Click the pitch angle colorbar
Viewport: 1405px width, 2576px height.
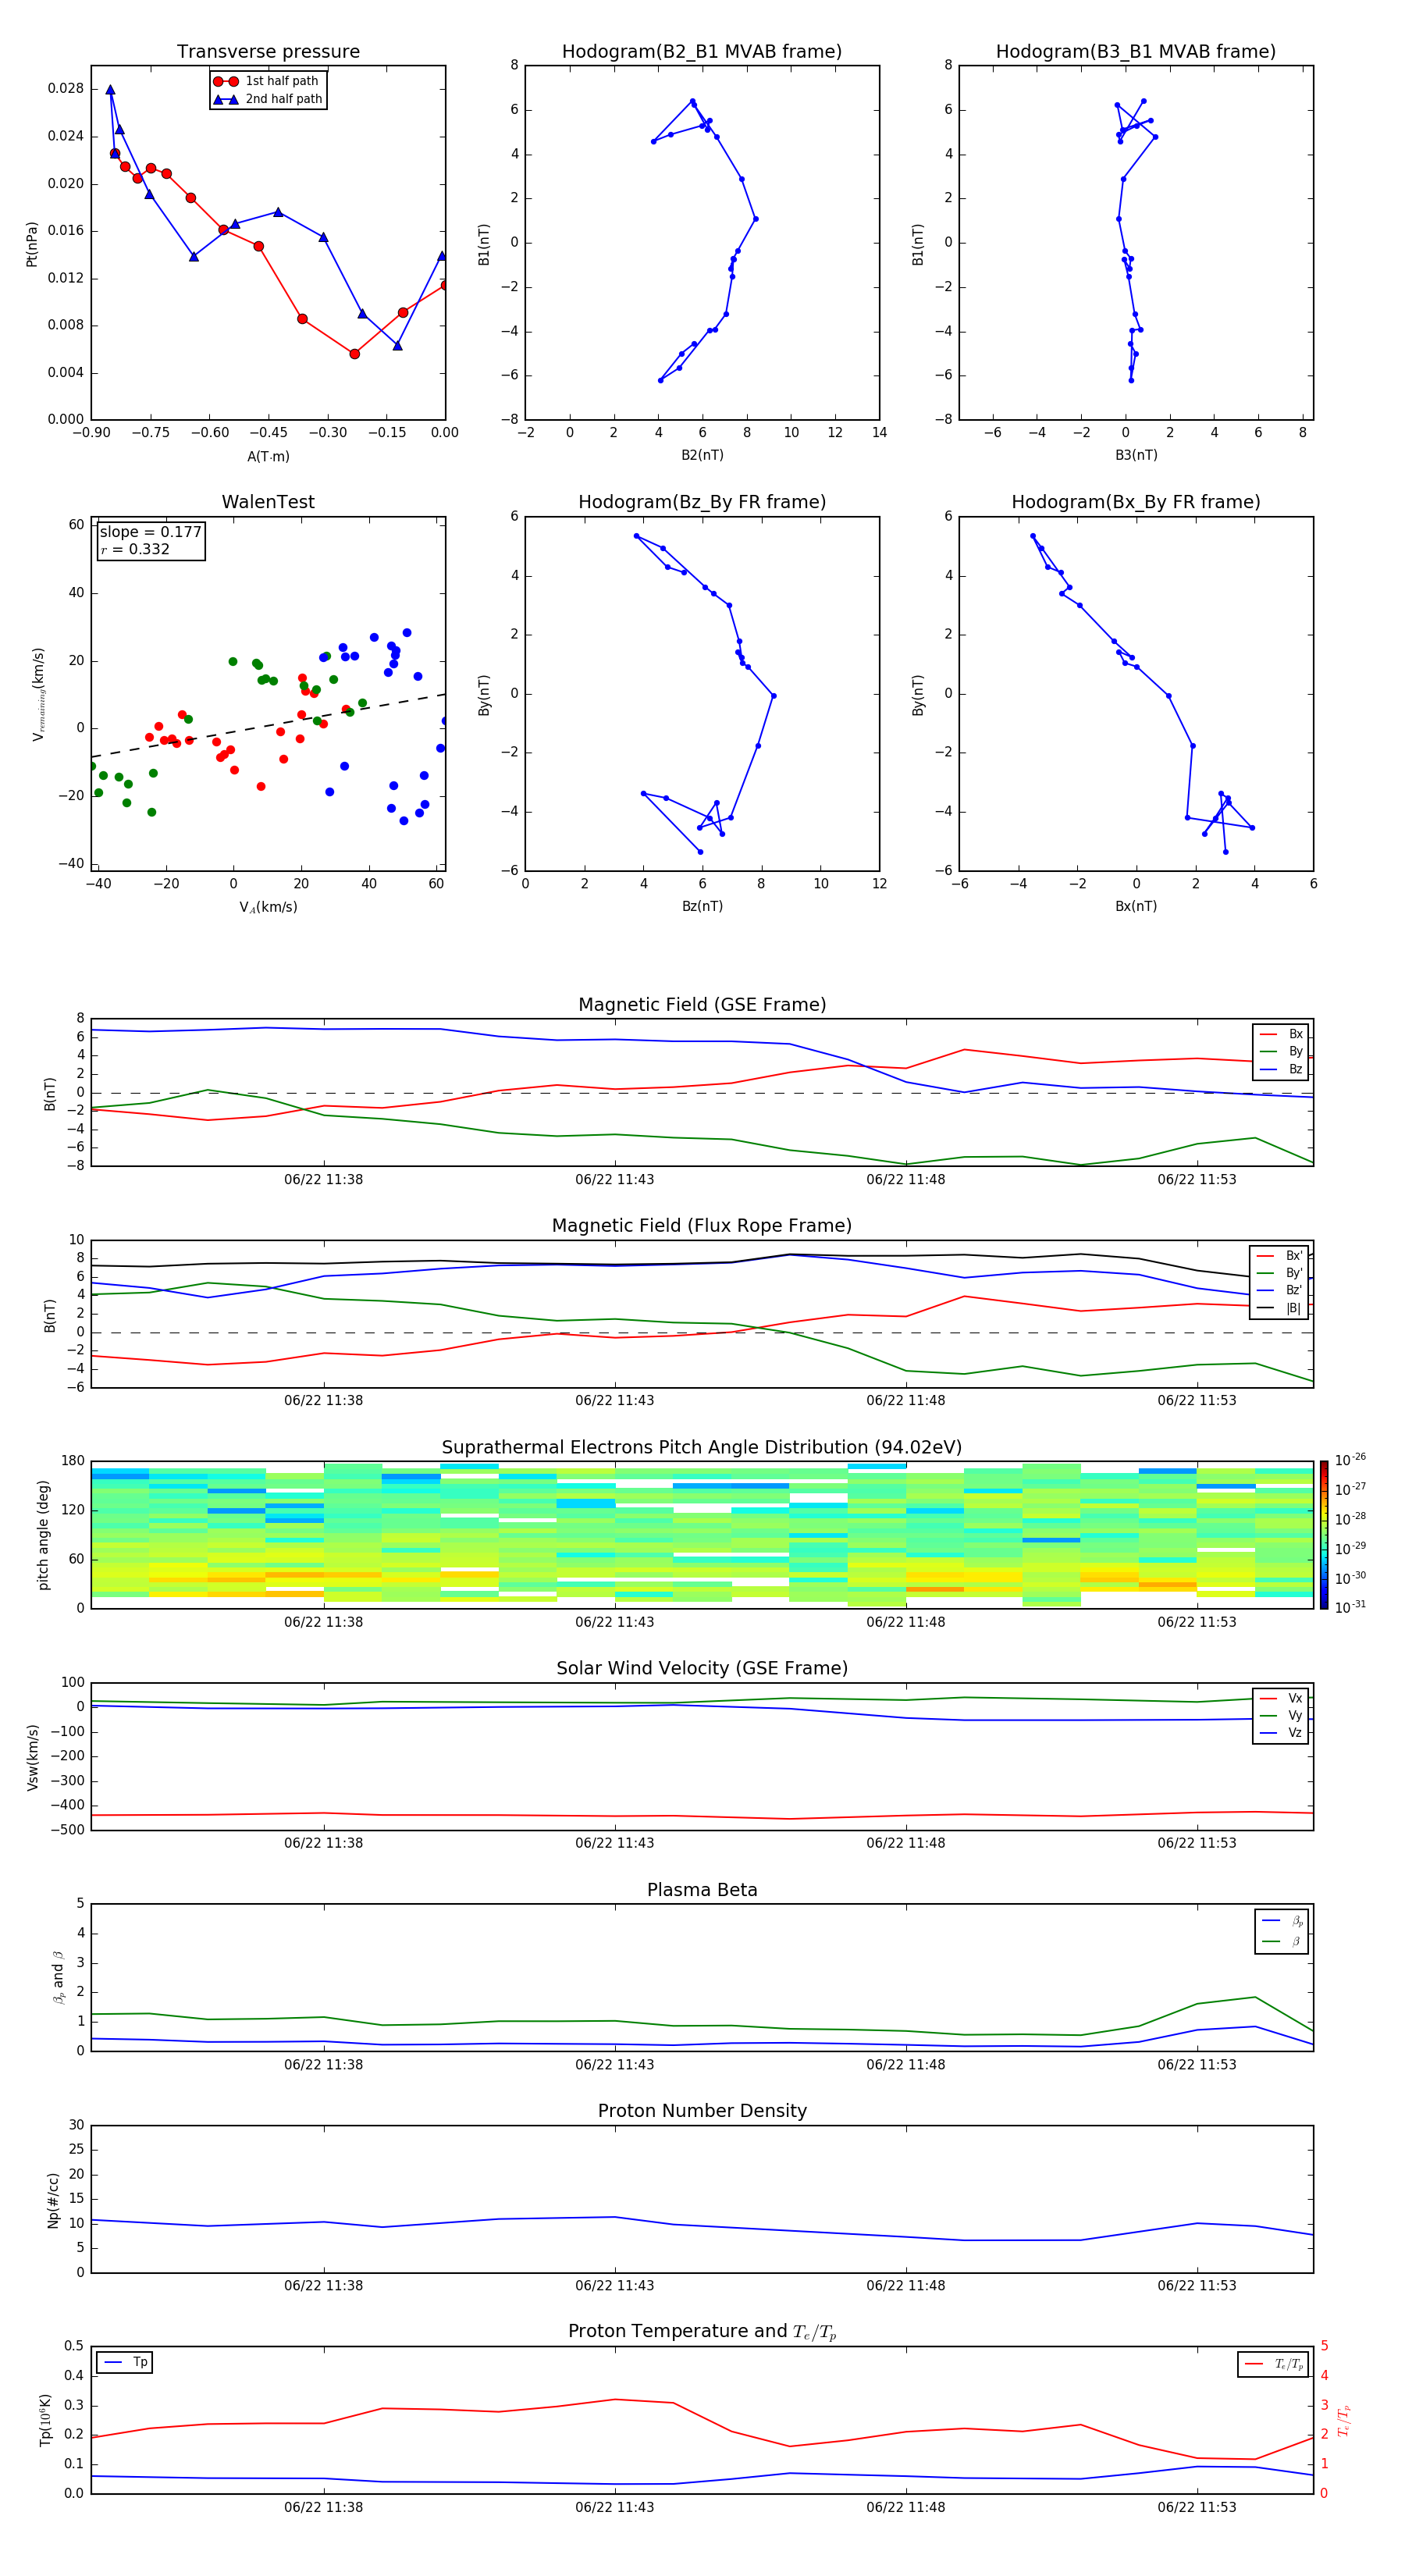coord(1323,1535)
